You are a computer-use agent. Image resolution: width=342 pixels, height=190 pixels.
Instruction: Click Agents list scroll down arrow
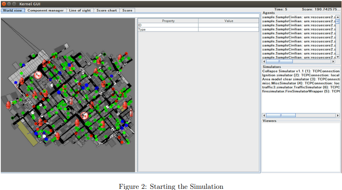pos(338,57)
